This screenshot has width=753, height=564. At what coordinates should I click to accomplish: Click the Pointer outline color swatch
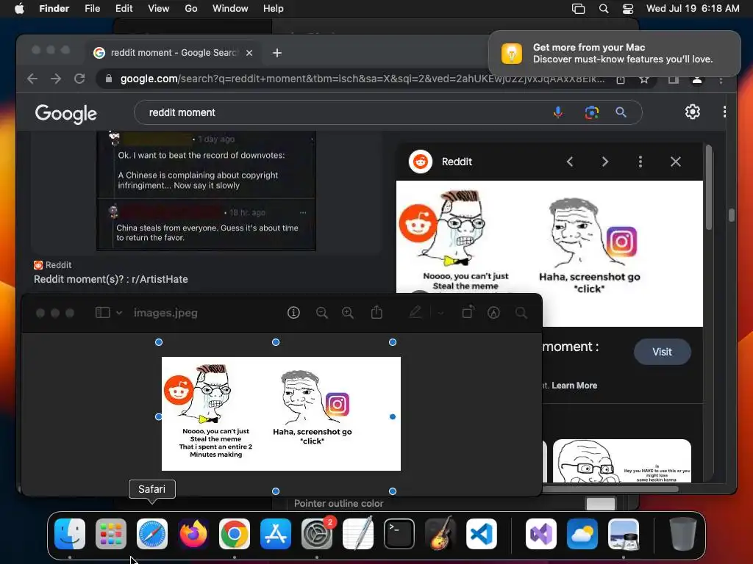point(600,504)
